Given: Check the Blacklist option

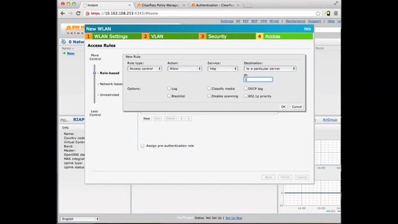Looking at the screenshot, I should coord(169,96).
